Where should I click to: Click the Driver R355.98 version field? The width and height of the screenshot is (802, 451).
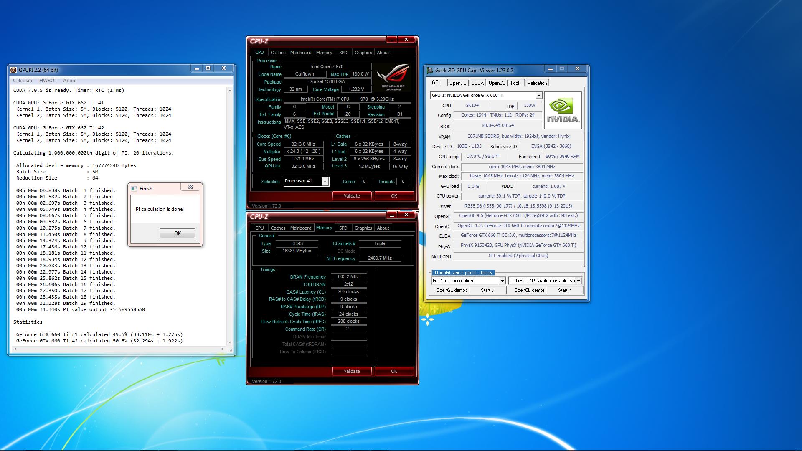(x=518, y=206)
